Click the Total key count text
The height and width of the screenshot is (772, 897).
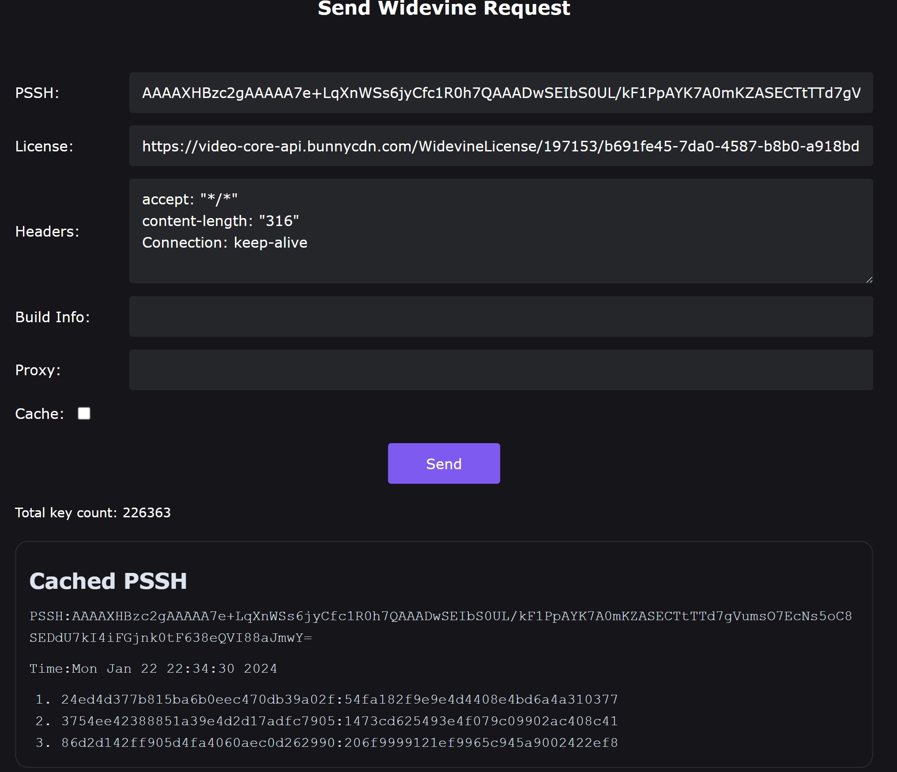[x=93, y=512]
